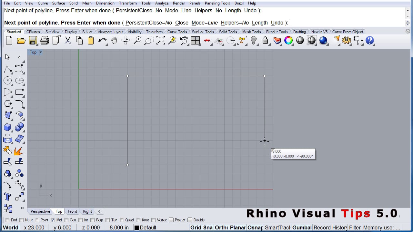This screenshot has width=413, height=232.
Task: Enable the Point object snap checkbox
Action: tap(37, 220)
